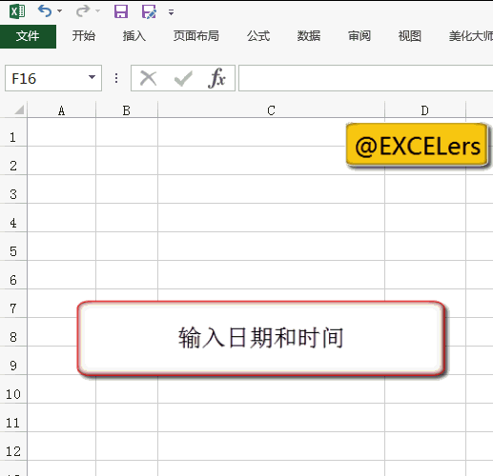Cancel entry with the X icon
The height and width of the screenshot is (476, 493).
[149, 78]
